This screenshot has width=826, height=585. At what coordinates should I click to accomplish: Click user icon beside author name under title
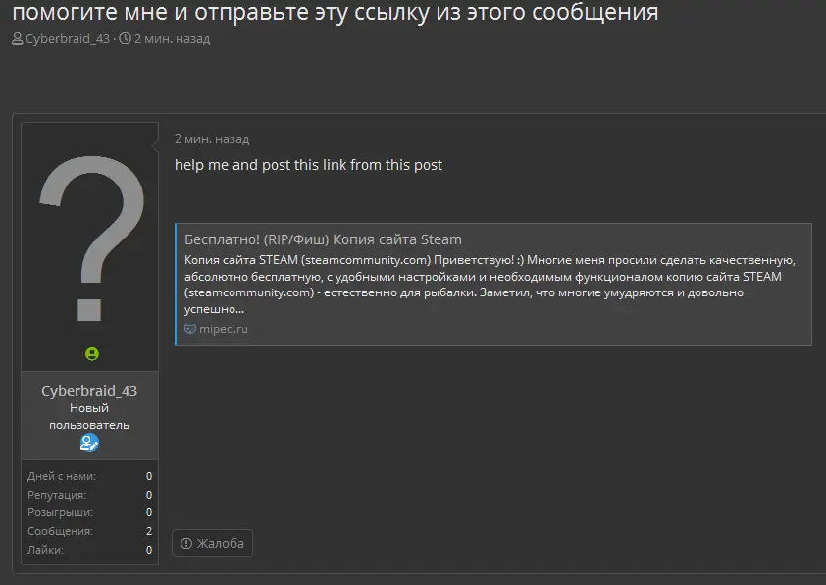18,39
